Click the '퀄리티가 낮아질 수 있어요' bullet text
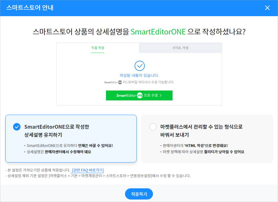The height and width of the screenshot is (202, 278). [224, 152]
